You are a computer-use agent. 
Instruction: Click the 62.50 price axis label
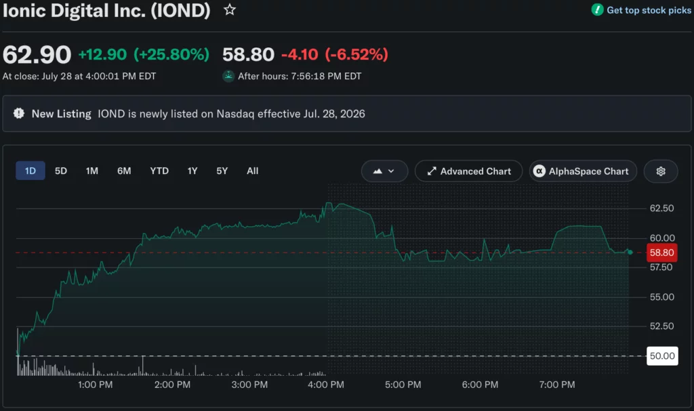(661, 208)
